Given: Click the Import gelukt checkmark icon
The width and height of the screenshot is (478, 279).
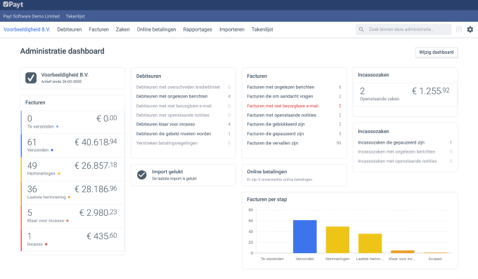Looking at the screenshot, I should [142, 175].
